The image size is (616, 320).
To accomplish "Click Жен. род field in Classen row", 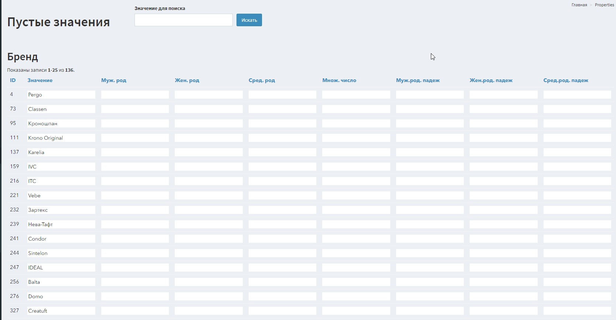I will click(209, 109).
